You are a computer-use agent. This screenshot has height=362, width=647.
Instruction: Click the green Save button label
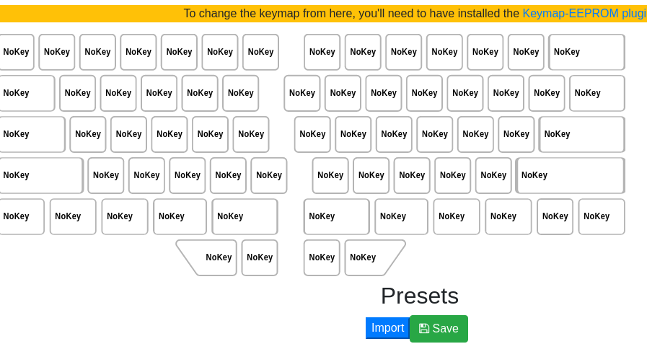click(x=445, y=329)
